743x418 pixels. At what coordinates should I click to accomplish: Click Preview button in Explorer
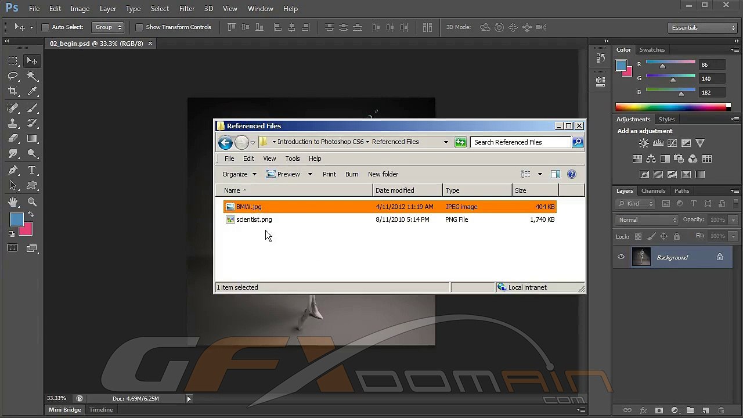pos(283,174)
